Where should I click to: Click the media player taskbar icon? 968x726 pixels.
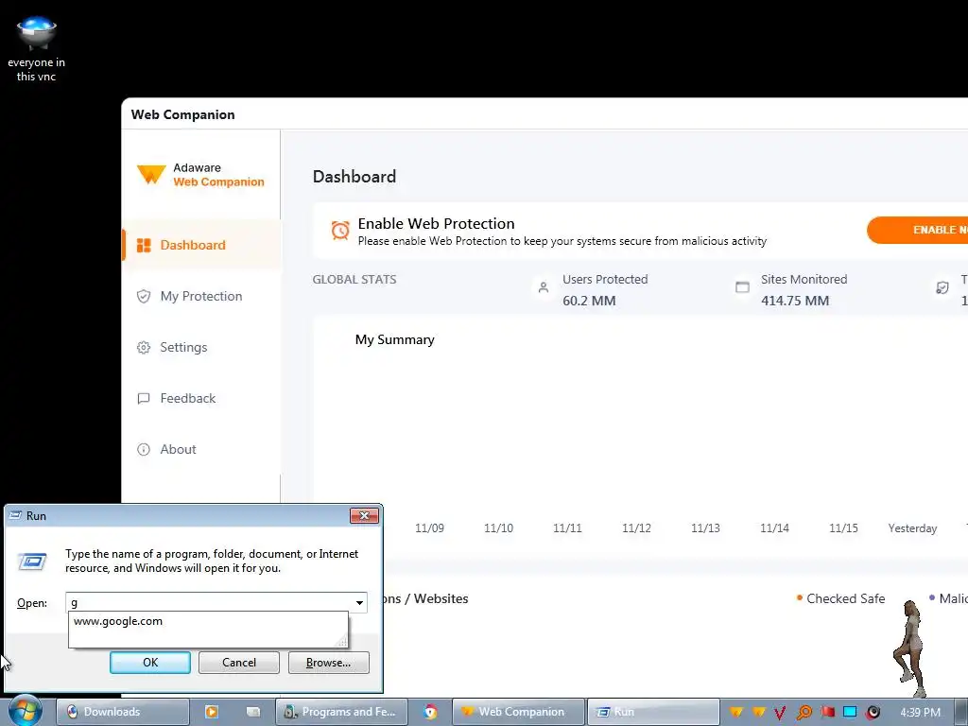(x=211, y=712)
